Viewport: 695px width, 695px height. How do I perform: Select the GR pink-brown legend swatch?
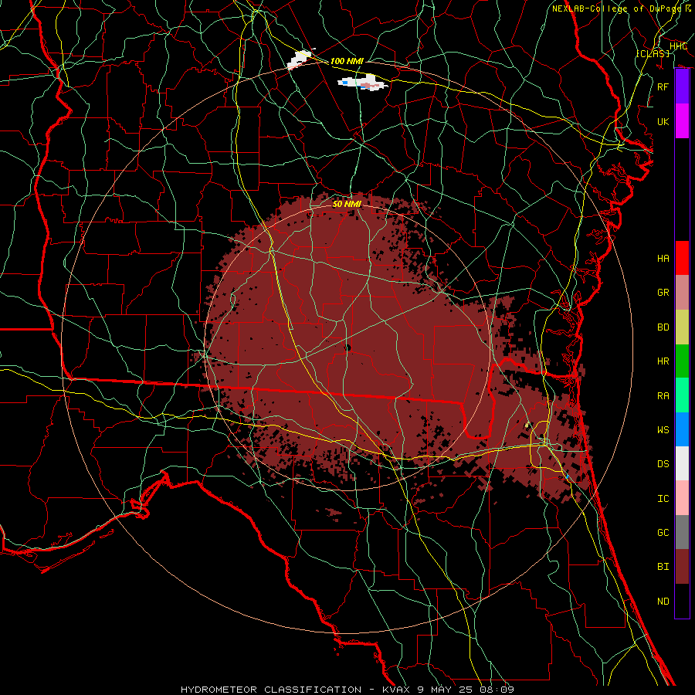(x=682, y=292)
